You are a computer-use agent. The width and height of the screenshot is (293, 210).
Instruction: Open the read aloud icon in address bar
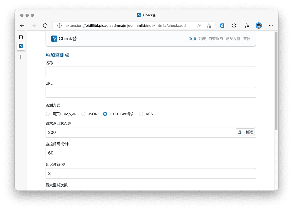tap(199, 26)
